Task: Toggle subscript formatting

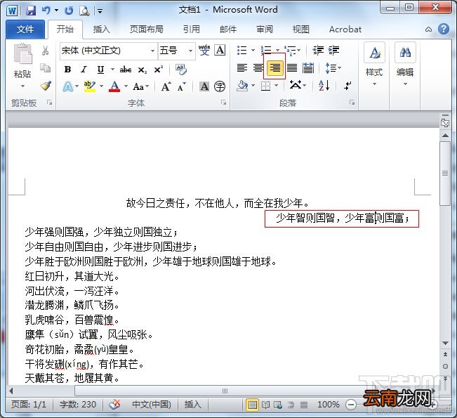Action: tap(143, 70)
